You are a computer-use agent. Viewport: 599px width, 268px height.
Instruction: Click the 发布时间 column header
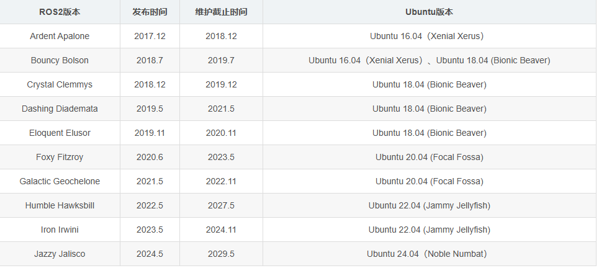click(150, 12)
